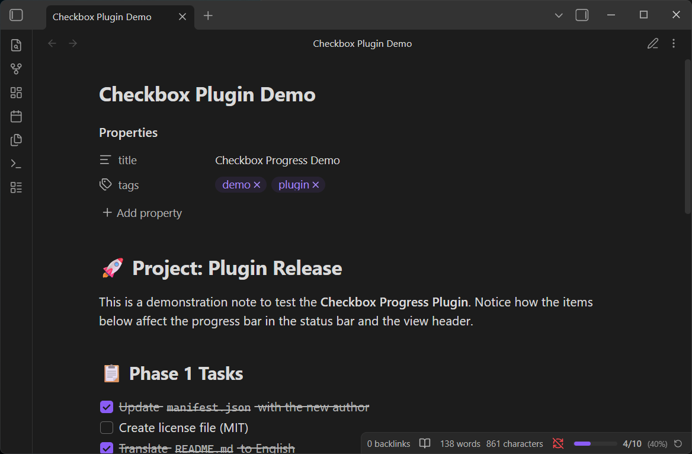This screenshot has width=692, height=454.
Task: Click 138 words in status bar
Action: [460, 444]
